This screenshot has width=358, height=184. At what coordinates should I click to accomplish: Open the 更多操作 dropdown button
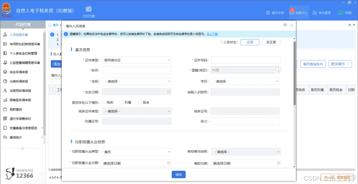click(340, 64)
